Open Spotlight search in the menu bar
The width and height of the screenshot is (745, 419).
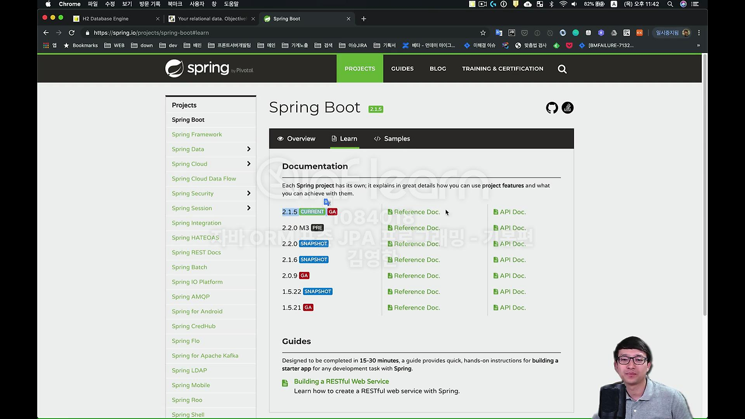[670, 4]
